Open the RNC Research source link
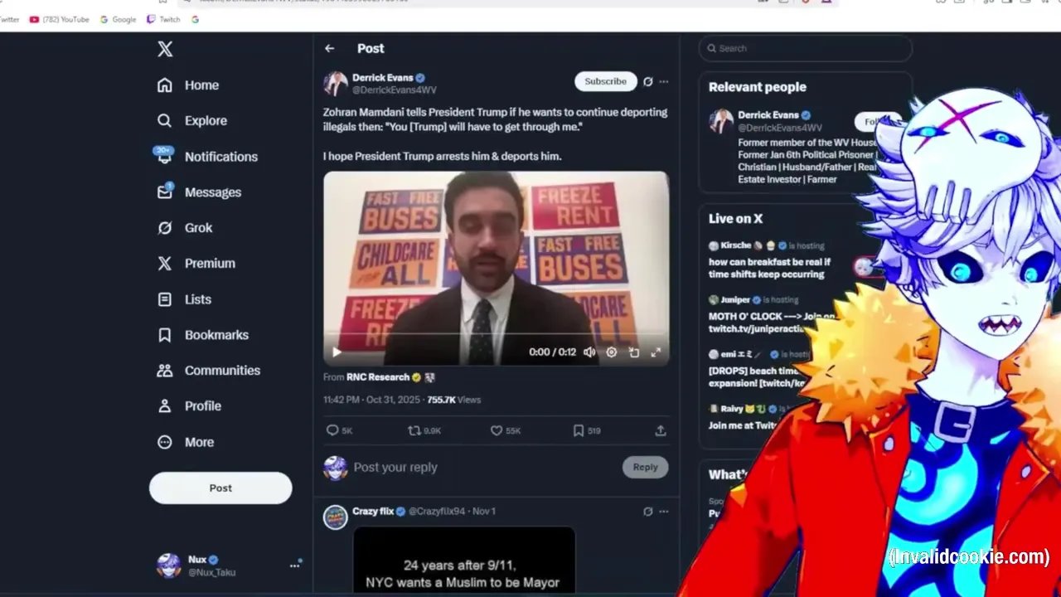 (378, 377)
